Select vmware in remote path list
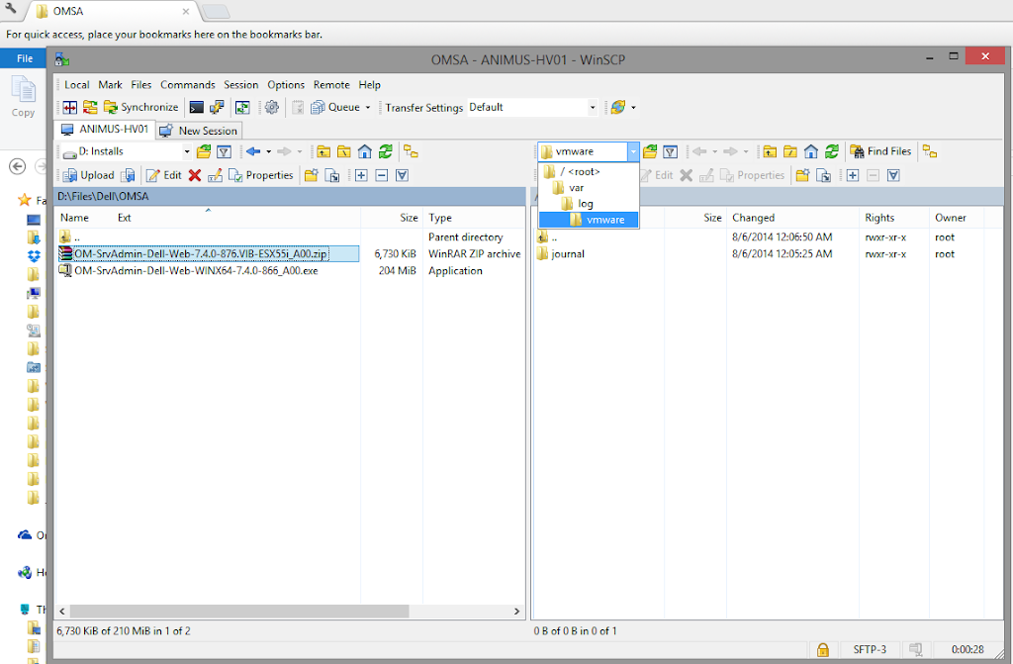This screenshot has height=664, width=1013. coord(589,220)
